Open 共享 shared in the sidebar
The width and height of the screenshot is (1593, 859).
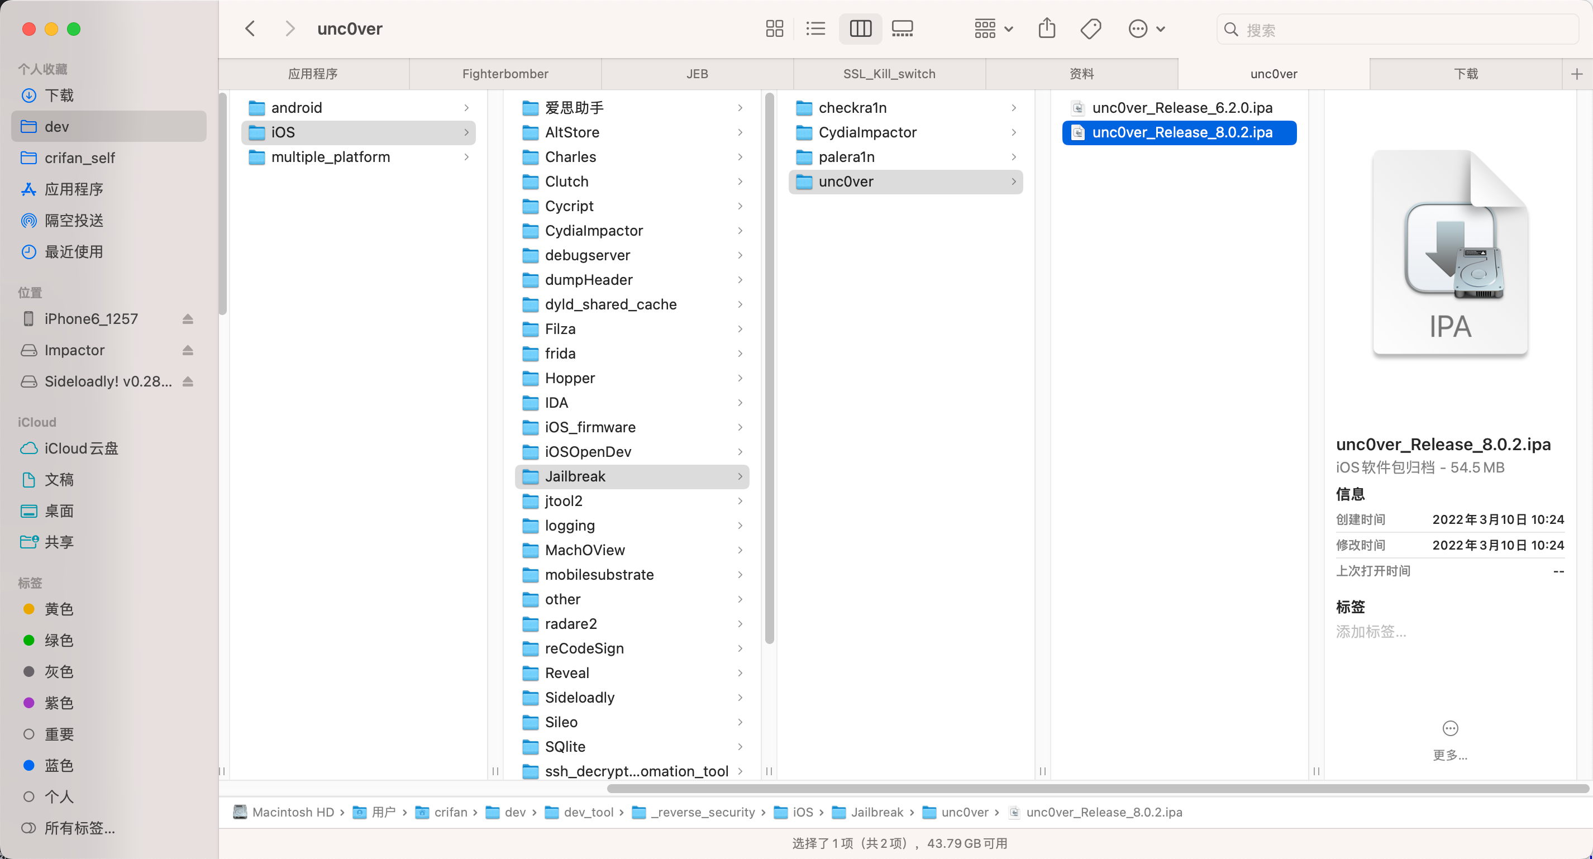(109, 542)
